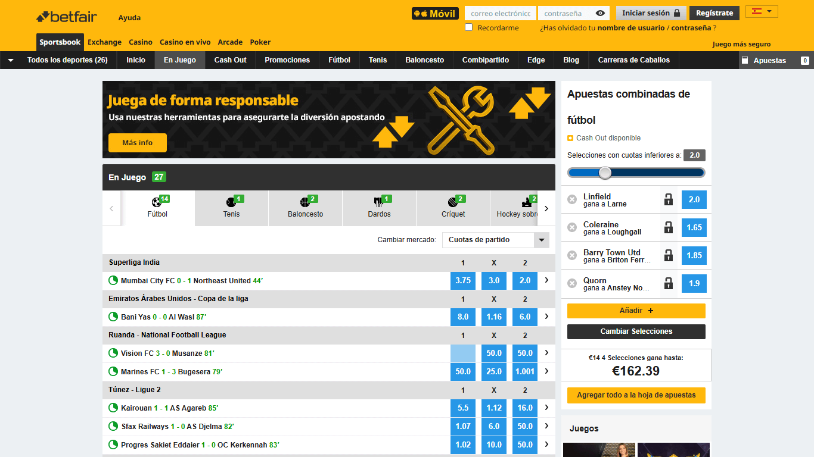Click the live clock icon for Kairouan
This screenshot has height=457, width=814.
113,408
